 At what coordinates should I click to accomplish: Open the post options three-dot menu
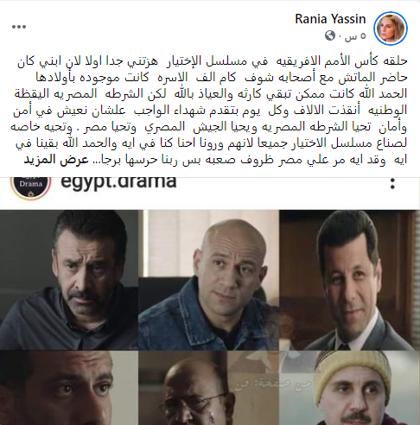coord(19,27)
